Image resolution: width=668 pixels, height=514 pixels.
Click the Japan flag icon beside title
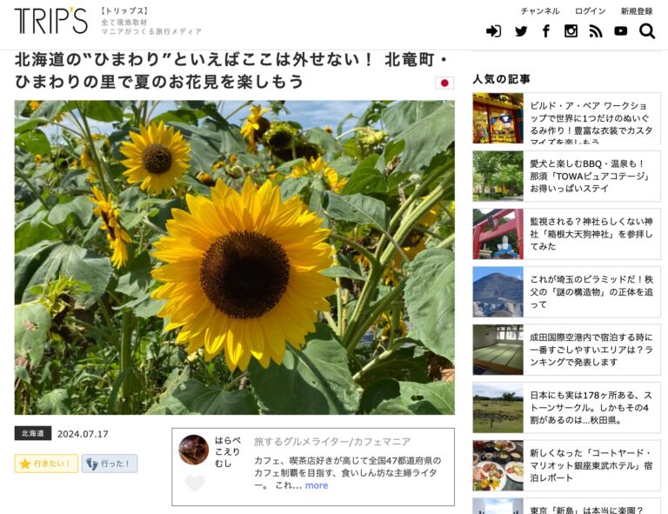[444, 83]
